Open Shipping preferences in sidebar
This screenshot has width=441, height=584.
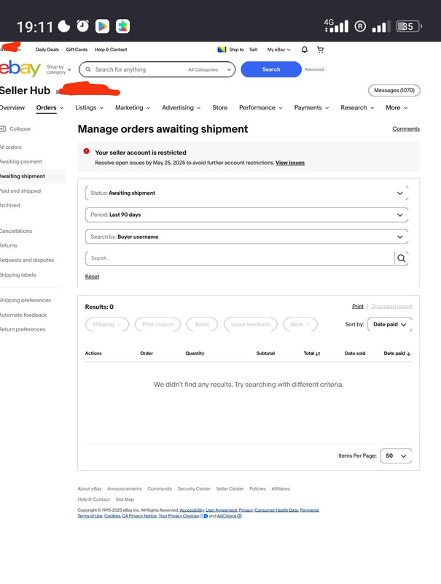pyautogui.click(x=26, y=300)
